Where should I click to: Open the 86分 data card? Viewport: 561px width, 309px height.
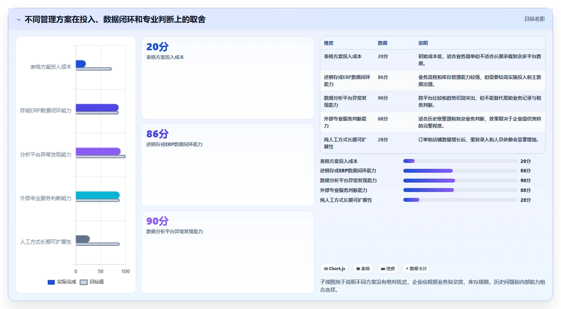click(x=227, y=165)
